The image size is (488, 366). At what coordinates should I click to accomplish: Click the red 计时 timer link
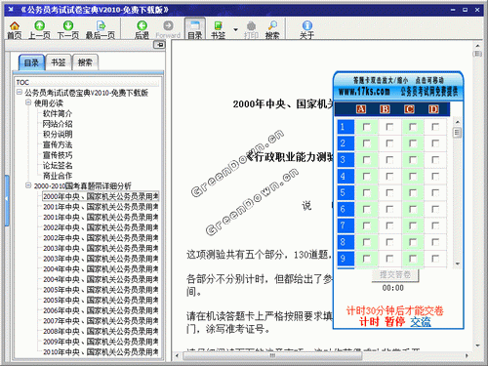coord(369,322)
